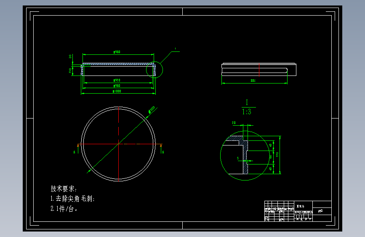Select the 5 thickness dimension in detail view
The width and height of the screenshot is (365, 237).
pyautogui.click(x=238, y=159)
